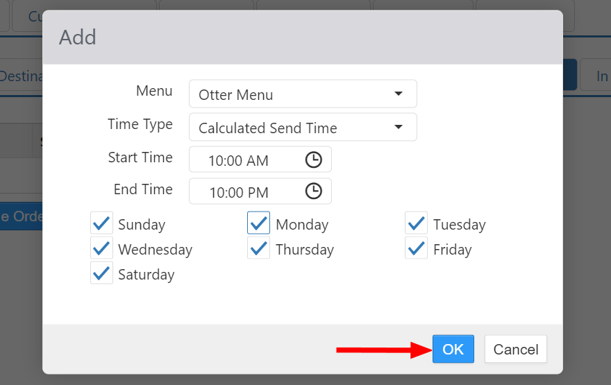Deselect the Saturday checkbox
This screenshot has width=611, height=385.
101,274
